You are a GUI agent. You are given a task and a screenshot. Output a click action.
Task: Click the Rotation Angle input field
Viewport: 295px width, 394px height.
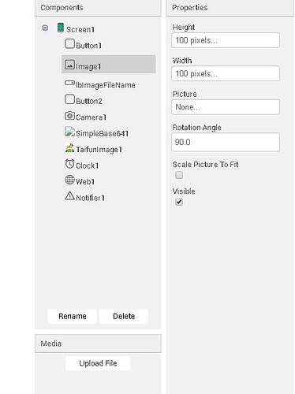(x=226, y=142)
